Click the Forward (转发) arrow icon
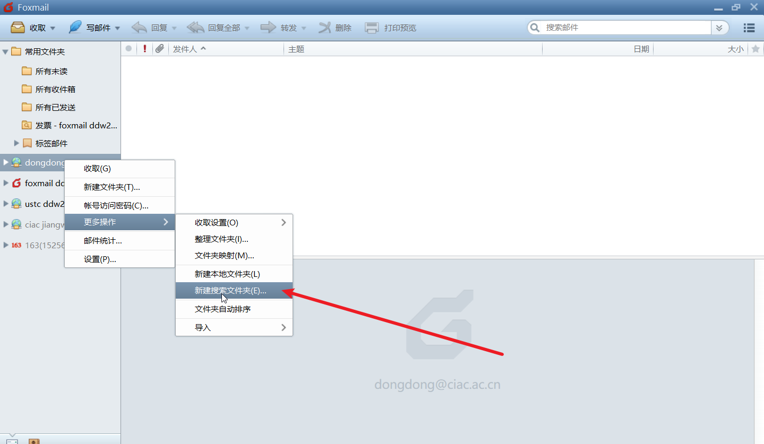 [268, 28]
